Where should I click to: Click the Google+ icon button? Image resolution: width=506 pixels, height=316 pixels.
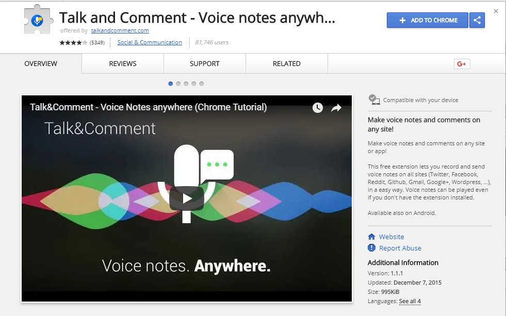462,64
